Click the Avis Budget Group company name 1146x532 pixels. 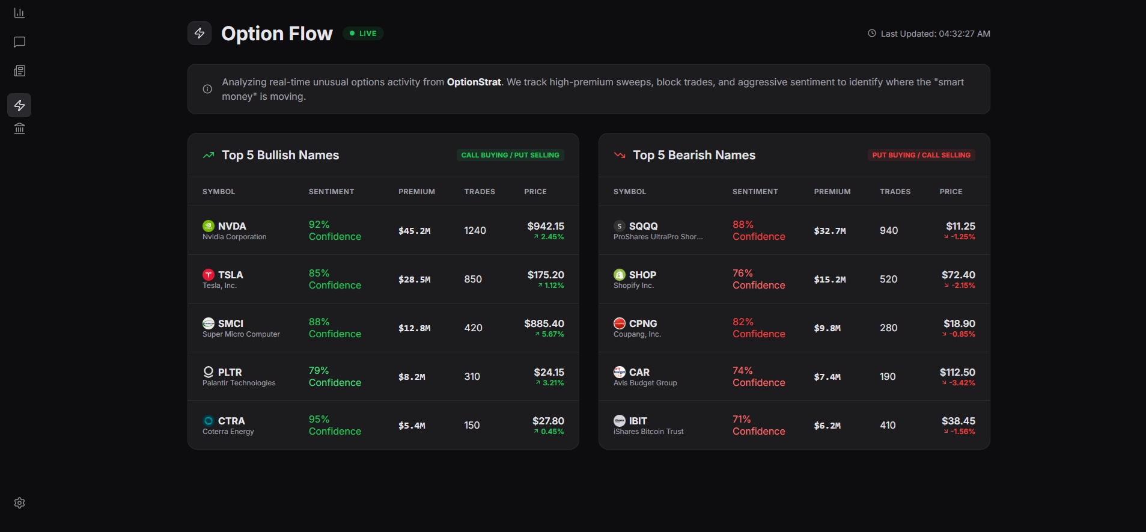(x=645, y=383)
